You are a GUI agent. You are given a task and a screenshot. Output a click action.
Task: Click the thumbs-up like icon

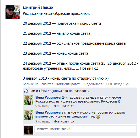pyautogui.click(x=26, y=91)
